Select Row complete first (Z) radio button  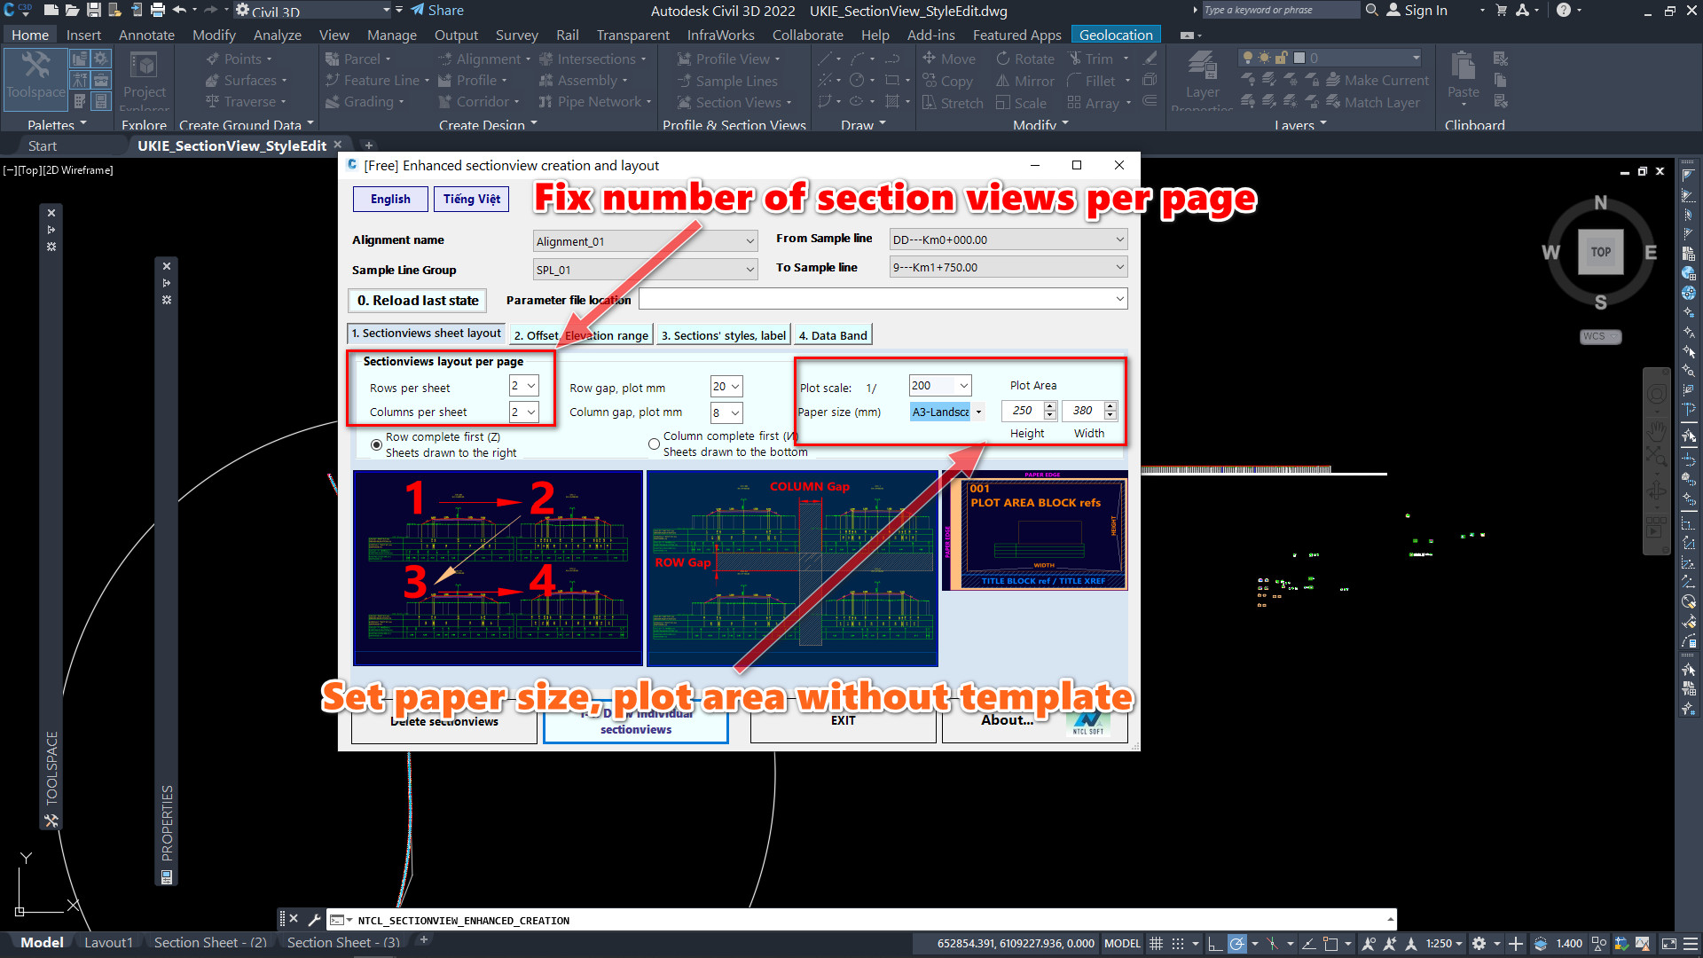377,444
